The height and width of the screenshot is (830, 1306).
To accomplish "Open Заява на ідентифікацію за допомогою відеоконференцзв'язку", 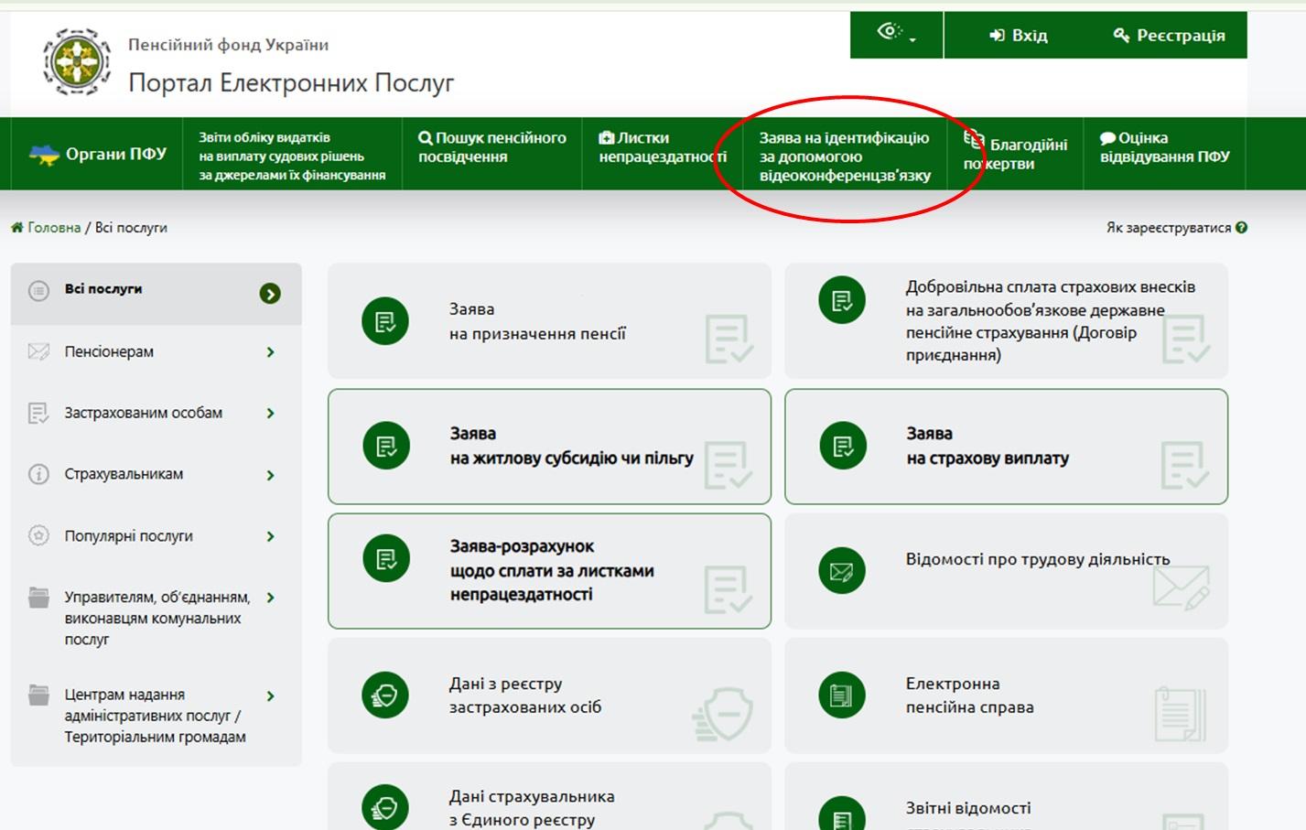I will click(844, 156).
